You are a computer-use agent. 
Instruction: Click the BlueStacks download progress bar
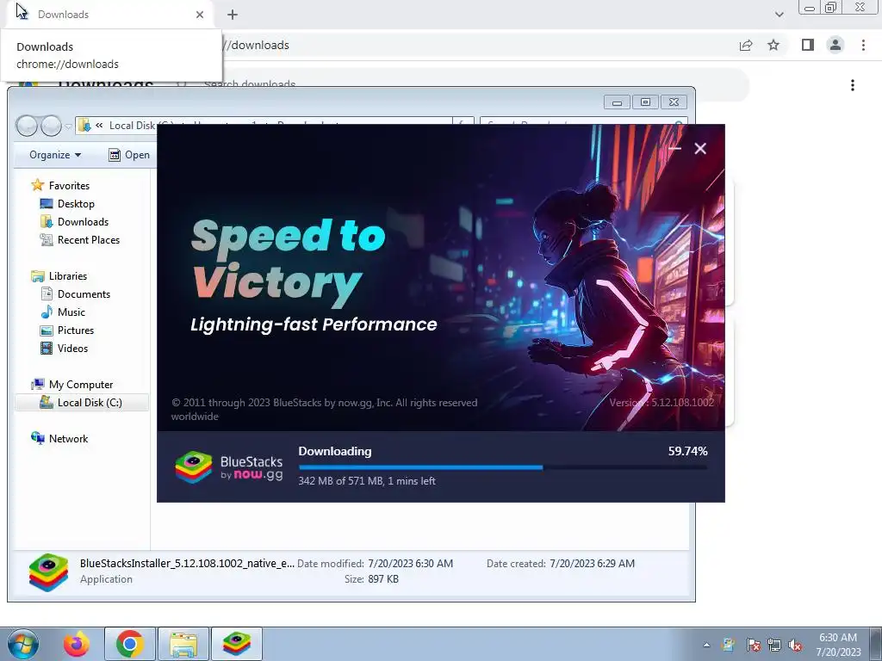503,467
